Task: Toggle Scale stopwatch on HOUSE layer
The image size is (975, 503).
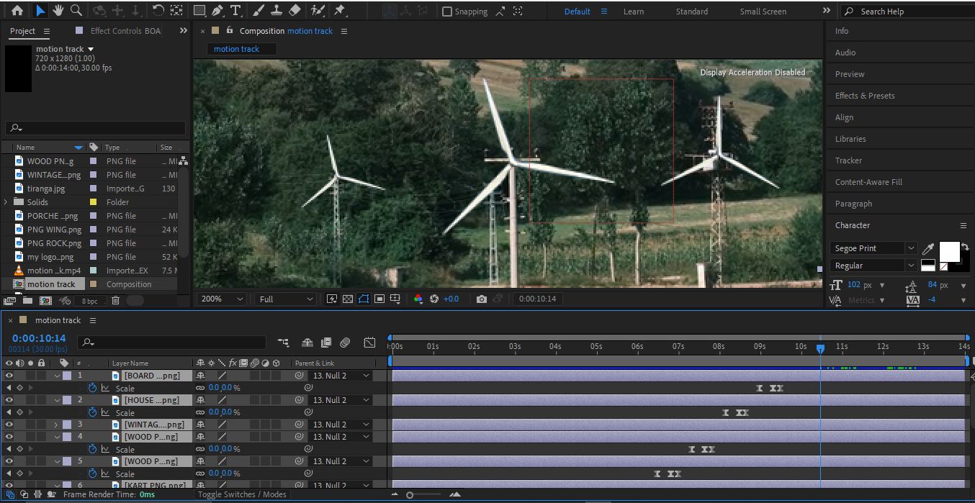Action: coord(92,412)
